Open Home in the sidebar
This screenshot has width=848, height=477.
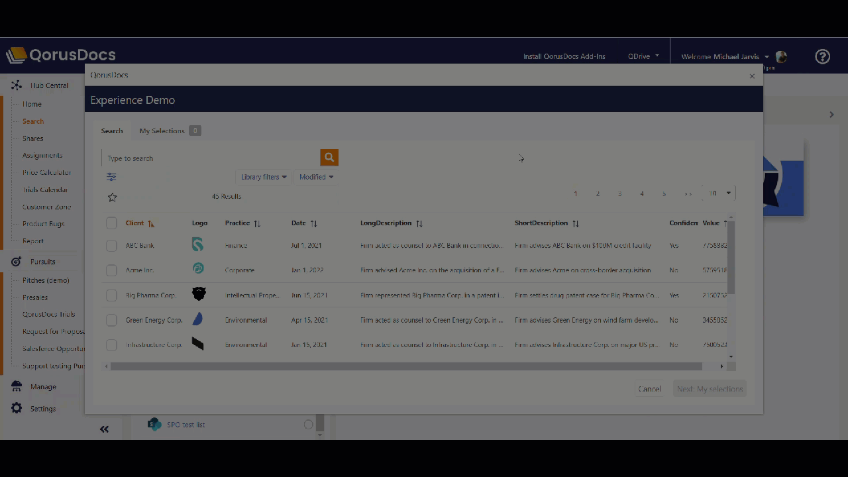point(32,104)
